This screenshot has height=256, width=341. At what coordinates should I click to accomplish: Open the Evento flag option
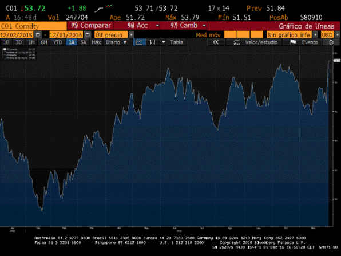pos(304,42)
